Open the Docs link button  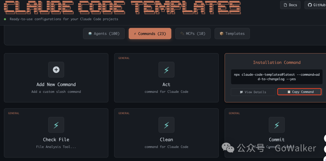tap(290, 5)
